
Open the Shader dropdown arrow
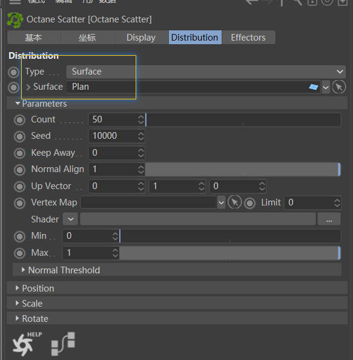point(71,219)
